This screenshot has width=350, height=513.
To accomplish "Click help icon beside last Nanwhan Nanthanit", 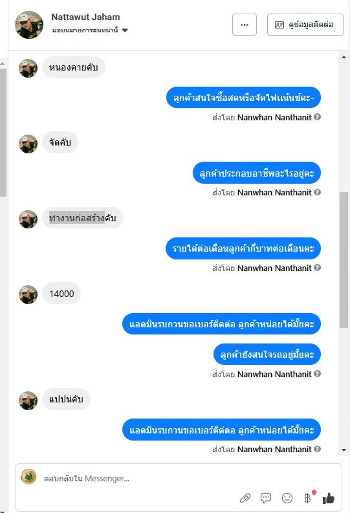I will [x=317, y=449].
